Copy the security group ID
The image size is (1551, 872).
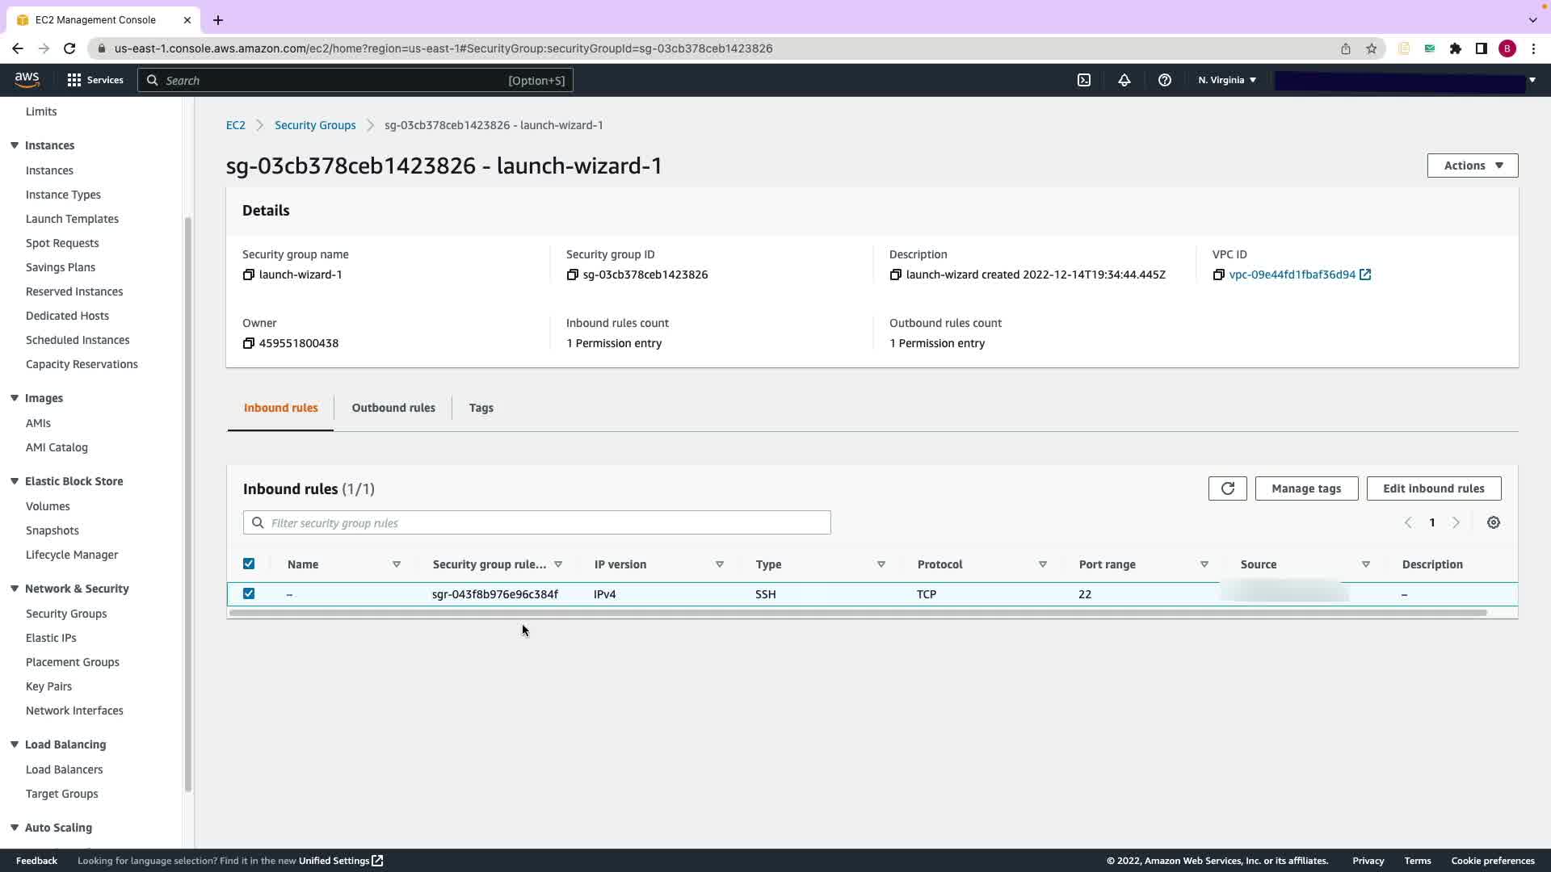(572, 275)
